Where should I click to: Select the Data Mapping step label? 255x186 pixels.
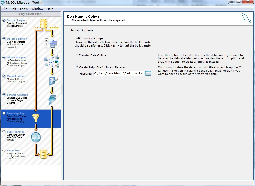click(15, 113)
